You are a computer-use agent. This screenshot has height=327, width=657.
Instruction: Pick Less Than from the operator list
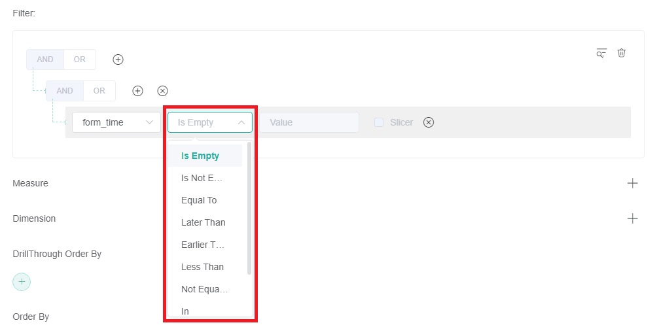tap(202, 267)
